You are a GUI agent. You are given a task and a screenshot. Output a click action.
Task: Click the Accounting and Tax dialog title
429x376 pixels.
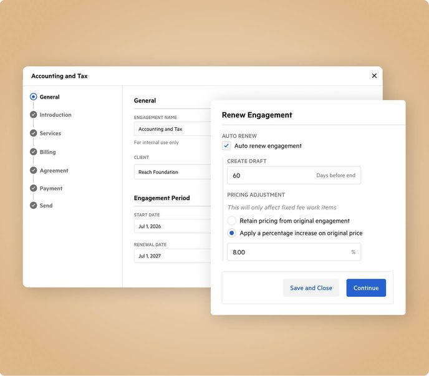[59, 76]
